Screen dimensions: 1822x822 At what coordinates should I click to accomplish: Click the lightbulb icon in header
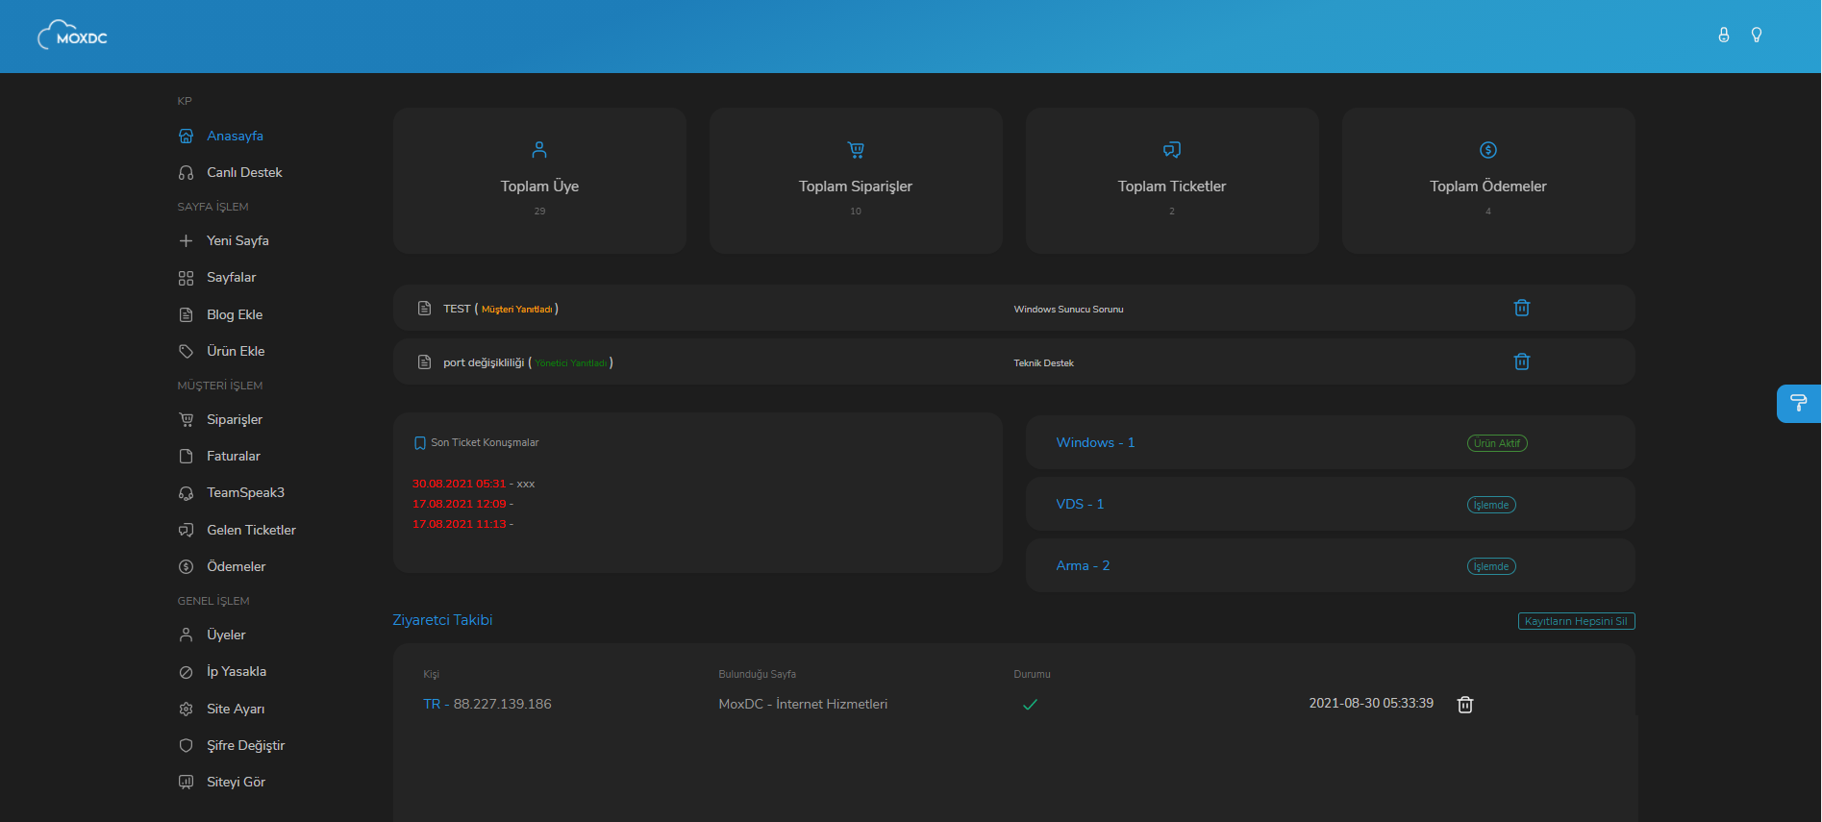[x=1756, y=35]
